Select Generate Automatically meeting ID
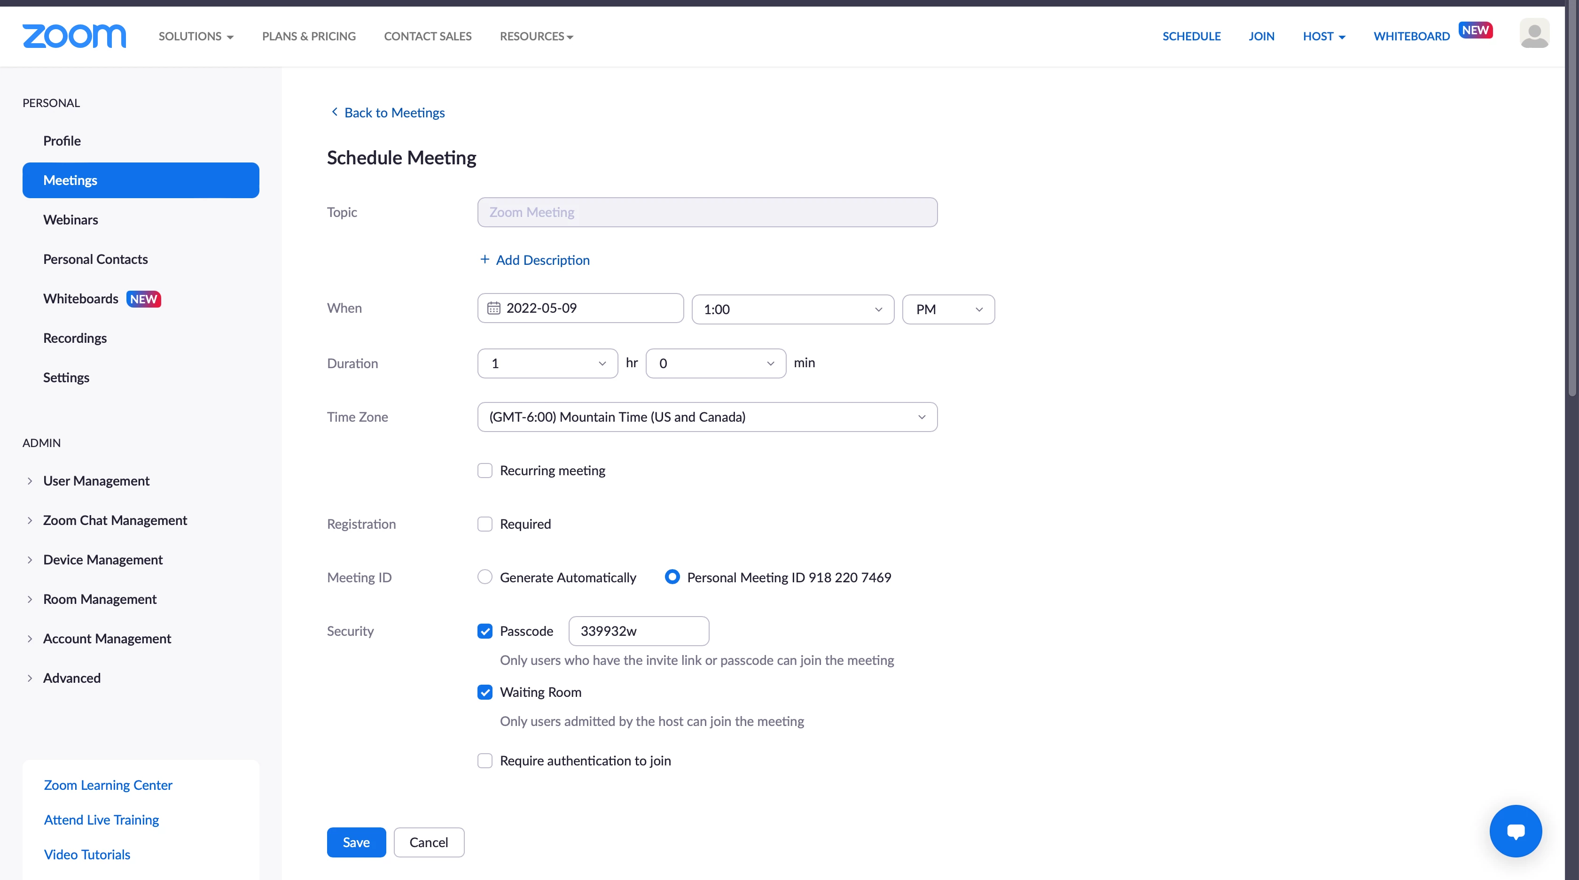Image resolution: width=1579 pixels, height=880 pixels. pyautogui.click(x=485, y=577)
